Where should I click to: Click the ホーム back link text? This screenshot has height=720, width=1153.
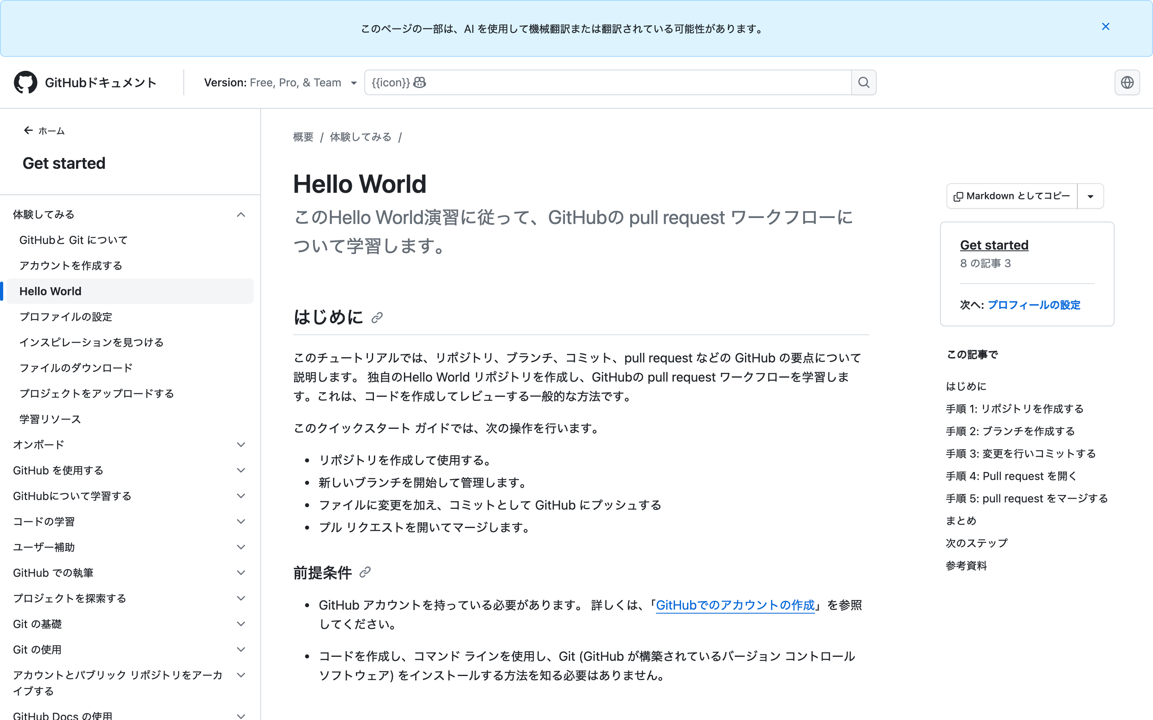[x=52, y=131]
